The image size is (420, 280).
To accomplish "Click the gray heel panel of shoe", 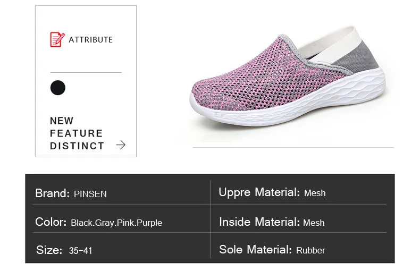I will pyautogui.click(x=358, y=58).
